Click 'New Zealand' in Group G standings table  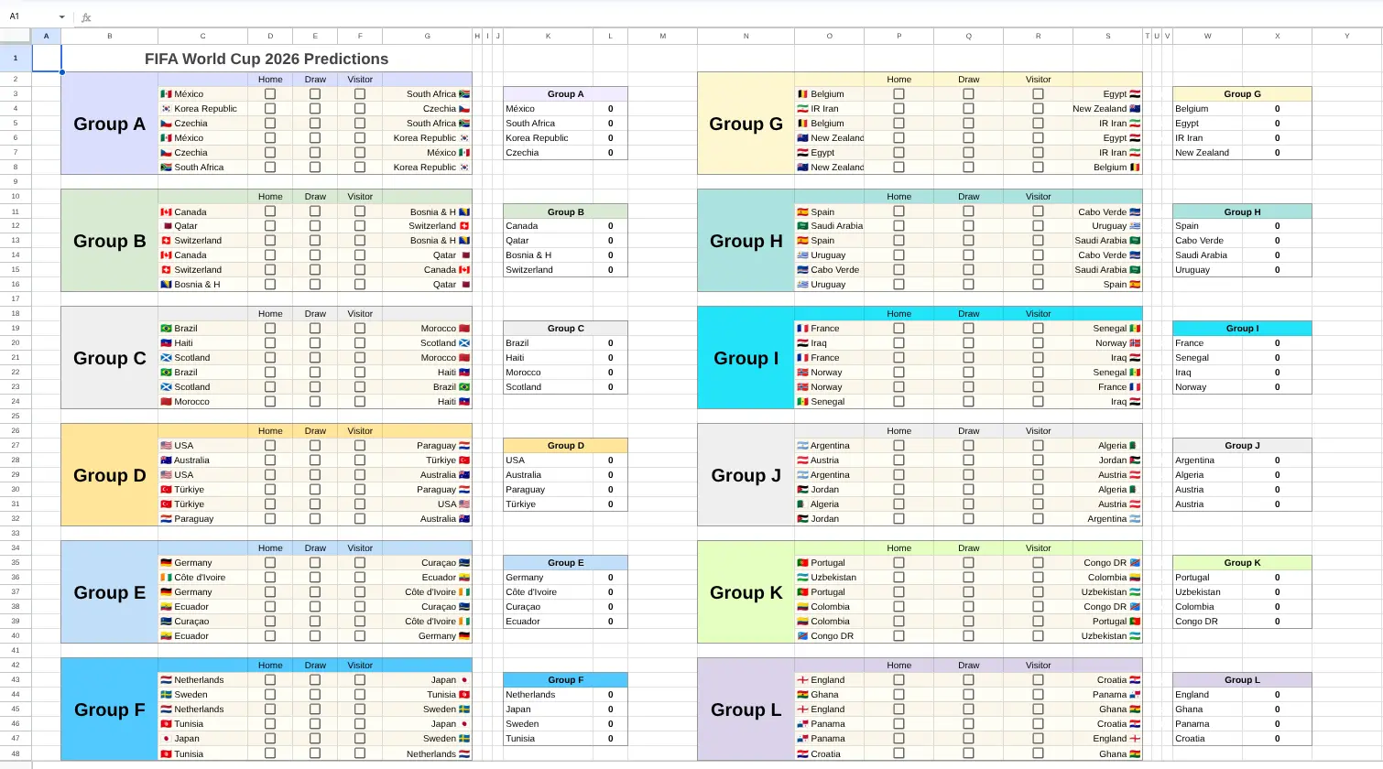coord(1203,153)
